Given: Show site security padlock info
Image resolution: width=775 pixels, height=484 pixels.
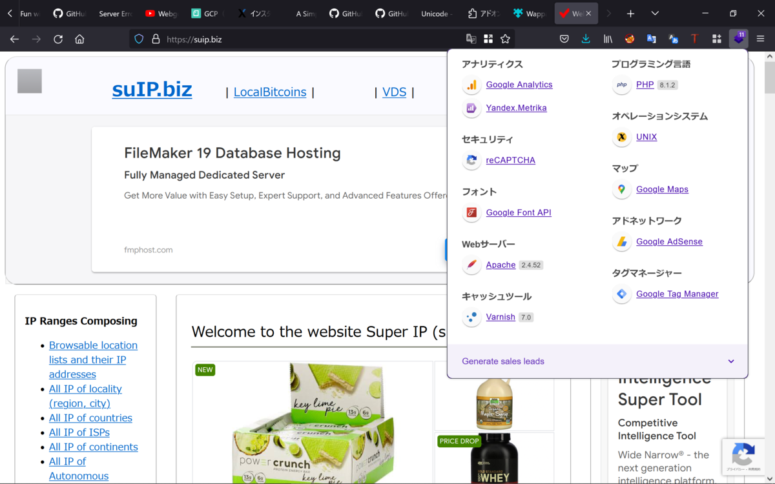Looking at the screenshot, I should [155, 39].
